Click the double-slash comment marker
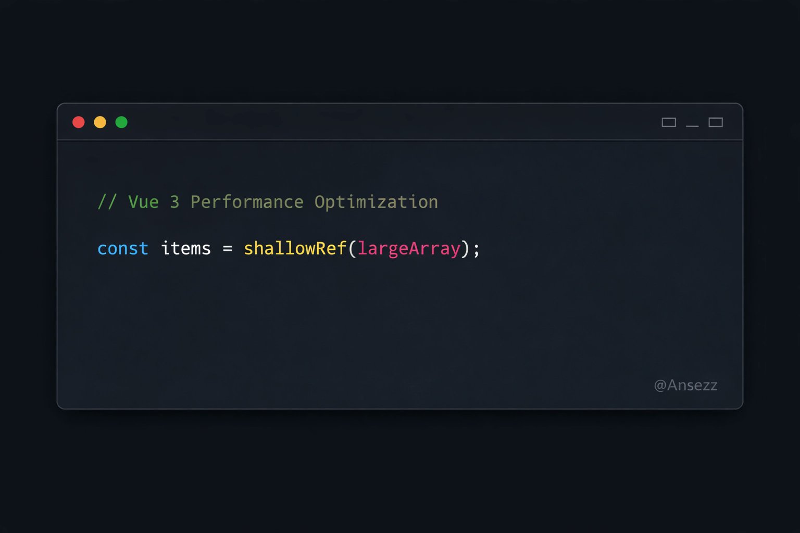This screenshot has width=800, height=533. pos(107,202)
